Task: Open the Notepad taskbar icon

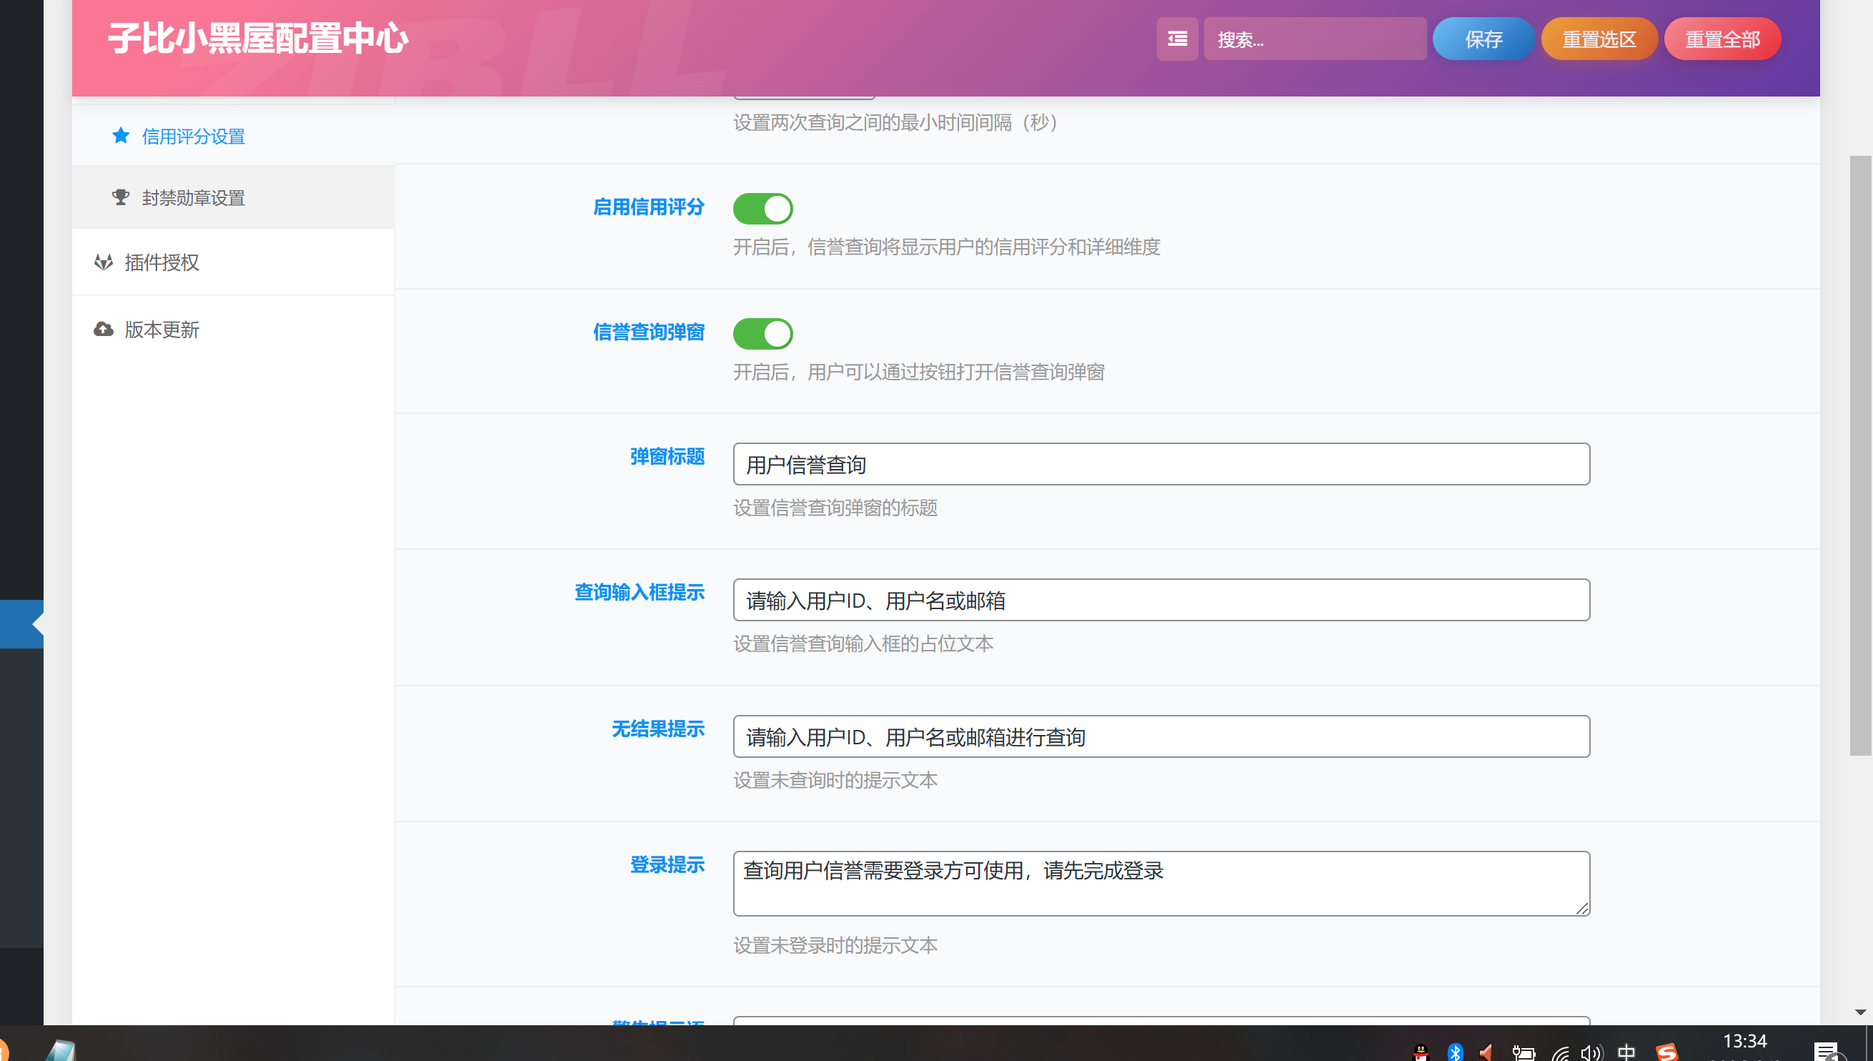Action: (61, 1050)
